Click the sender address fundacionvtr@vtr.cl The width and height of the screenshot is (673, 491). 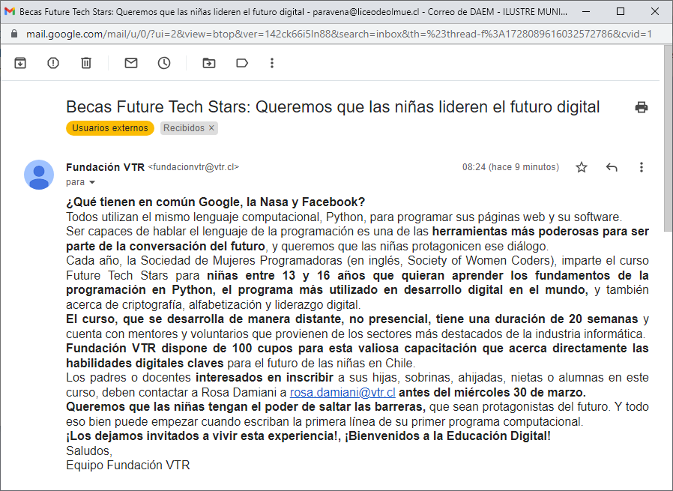point(193,167)
